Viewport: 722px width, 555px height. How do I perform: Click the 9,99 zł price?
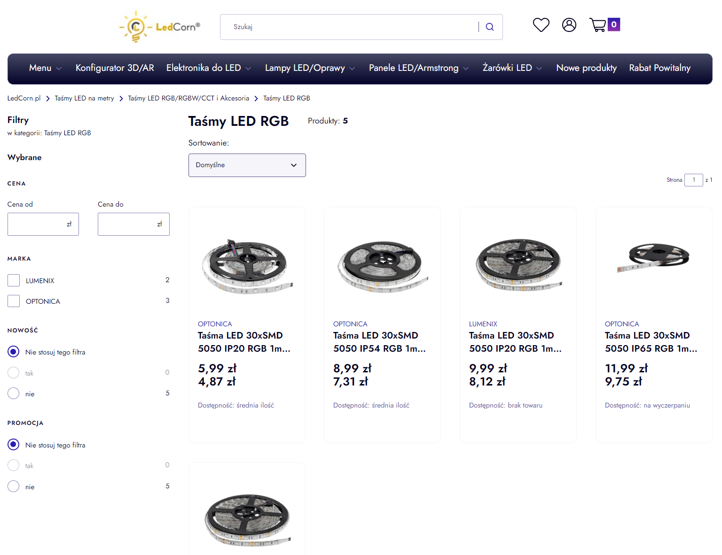(488, 368)
